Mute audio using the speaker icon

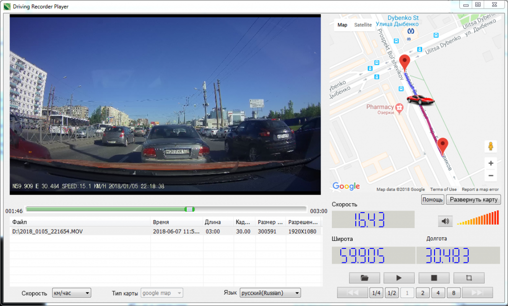click(445, 221)
